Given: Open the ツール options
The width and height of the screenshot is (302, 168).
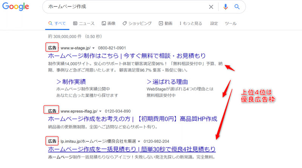Looking at the screenshot, I should tap(231, 23).
